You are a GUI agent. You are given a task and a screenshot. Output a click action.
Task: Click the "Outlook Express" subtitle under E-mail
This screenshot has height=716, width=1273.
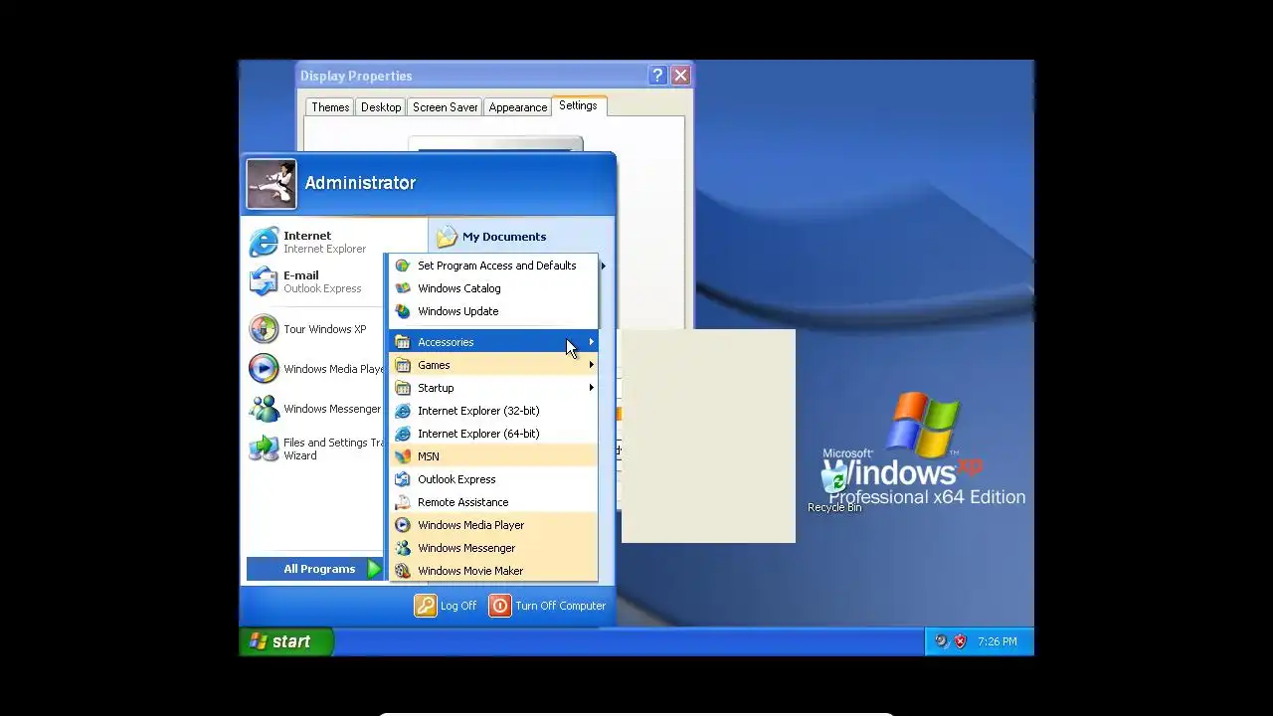(322, 289)
